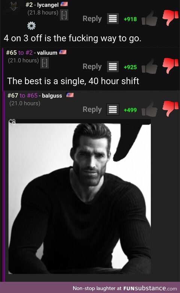Screen dimensions: 180x293
Task: Thumbs up balguss's comment #67
Action: pyautogui.click(x=150, y=109)
